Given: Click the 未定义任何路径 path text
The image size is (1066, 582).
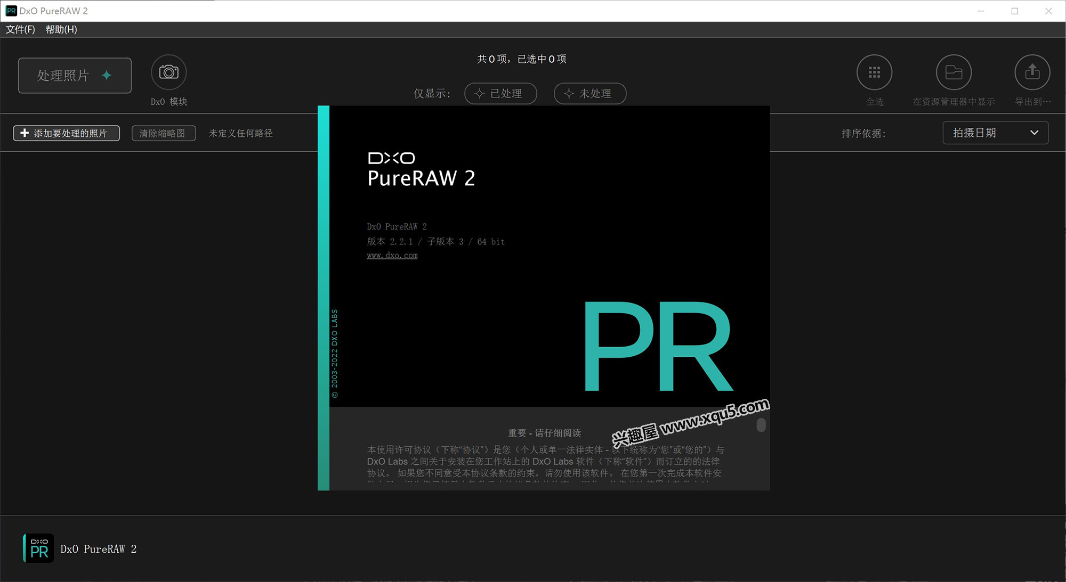Looking at the screenshot, I should [x=241, y=133].
